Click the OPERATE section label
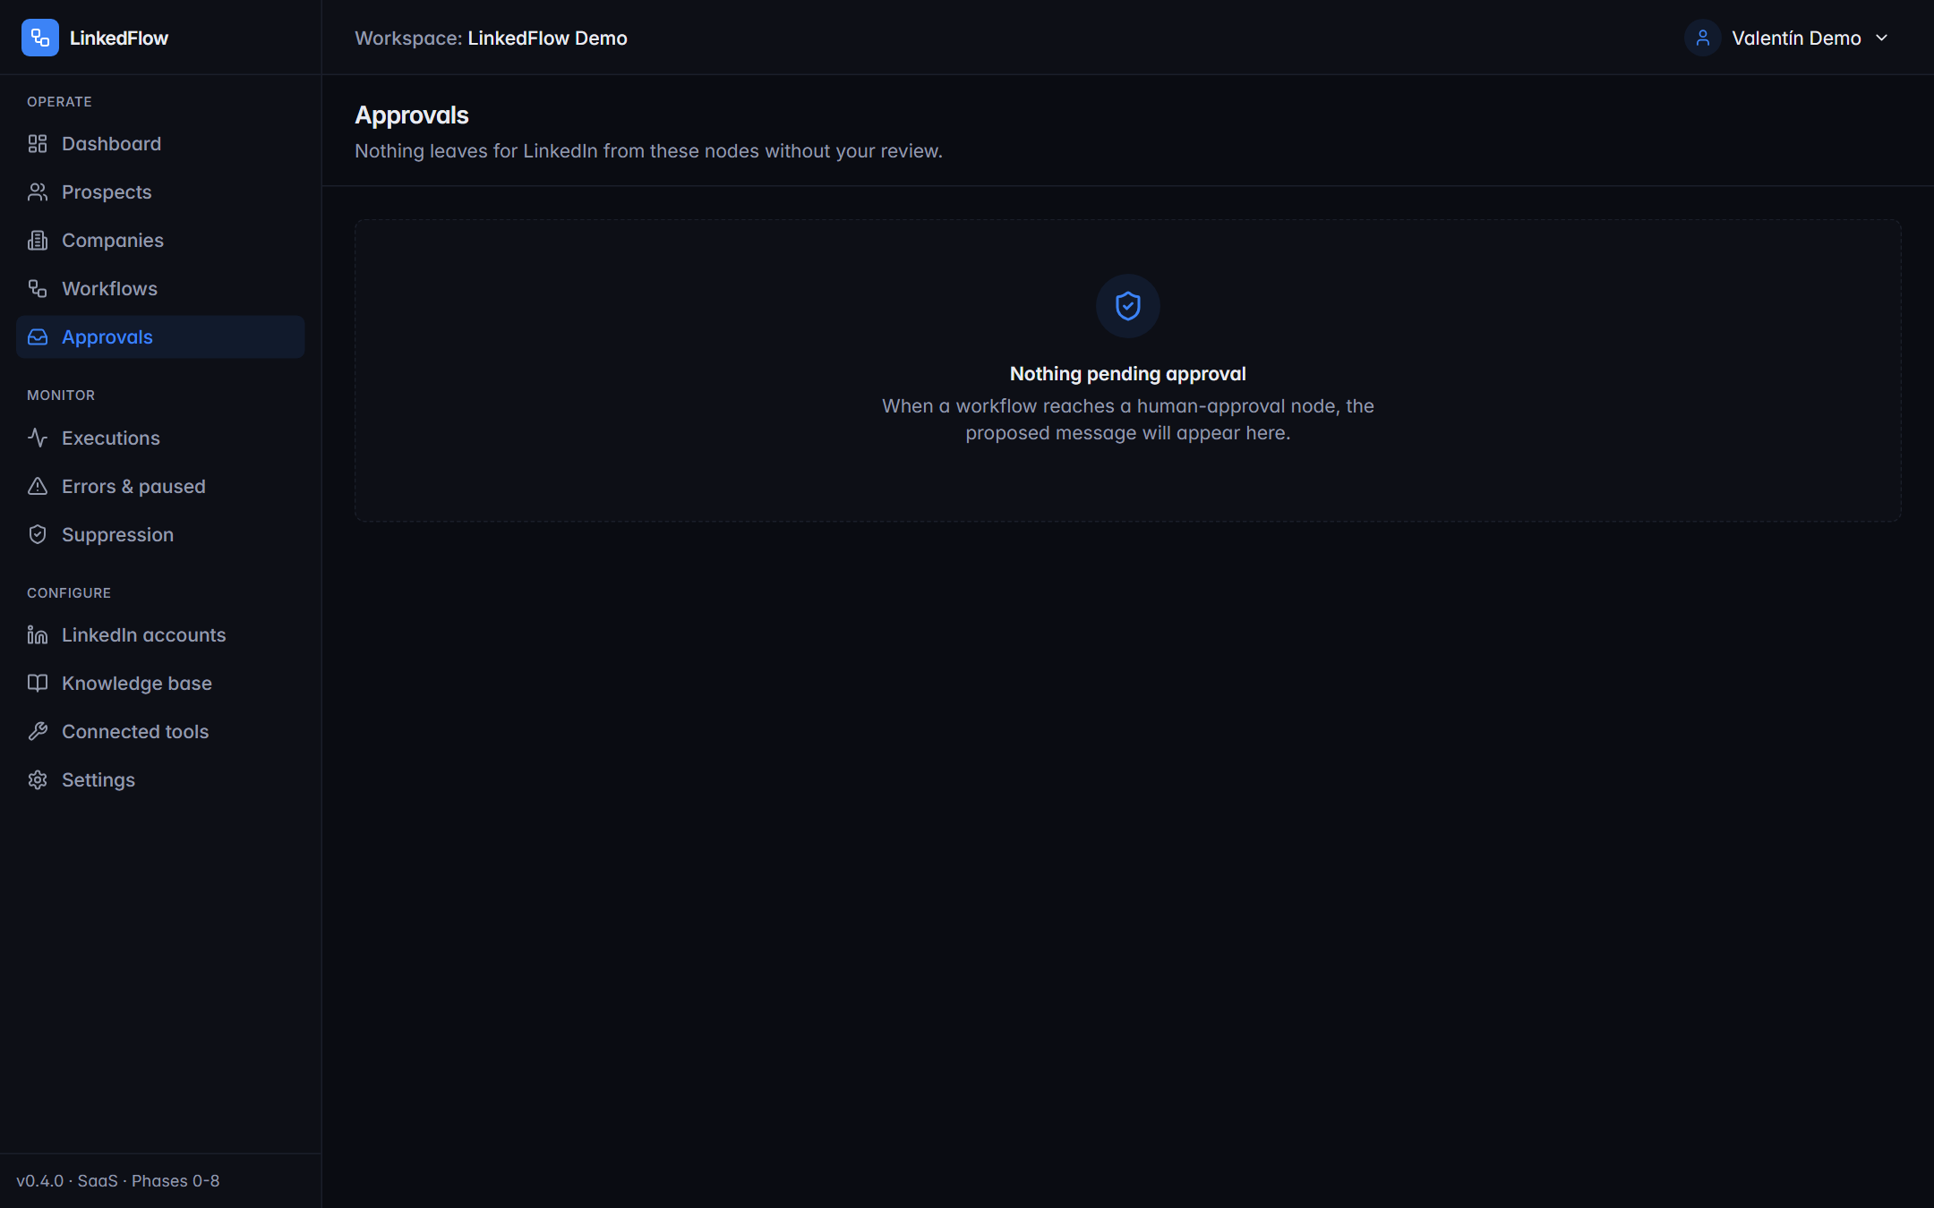The height and width of the screenshot is (1208, 1934). 59,102
